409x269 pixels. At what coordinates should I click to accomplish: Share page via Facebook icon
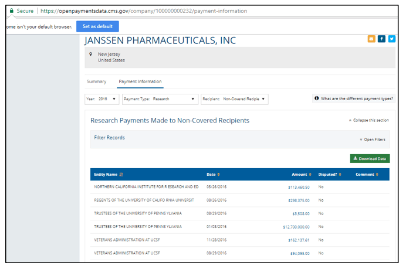[x=381, y=39]
